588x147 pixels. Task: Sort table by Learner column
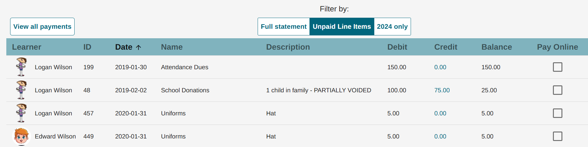(x=27, y=47)
